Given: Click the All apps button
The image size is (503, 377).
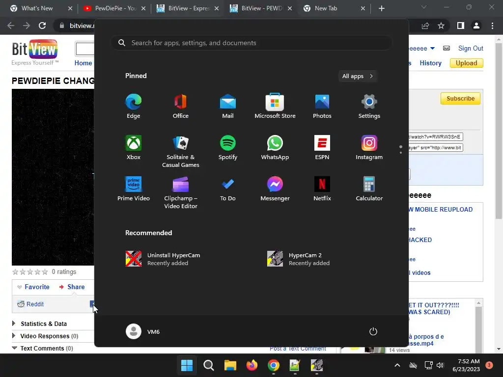Looking at the screenshot, I should click(x=358, y=76).
